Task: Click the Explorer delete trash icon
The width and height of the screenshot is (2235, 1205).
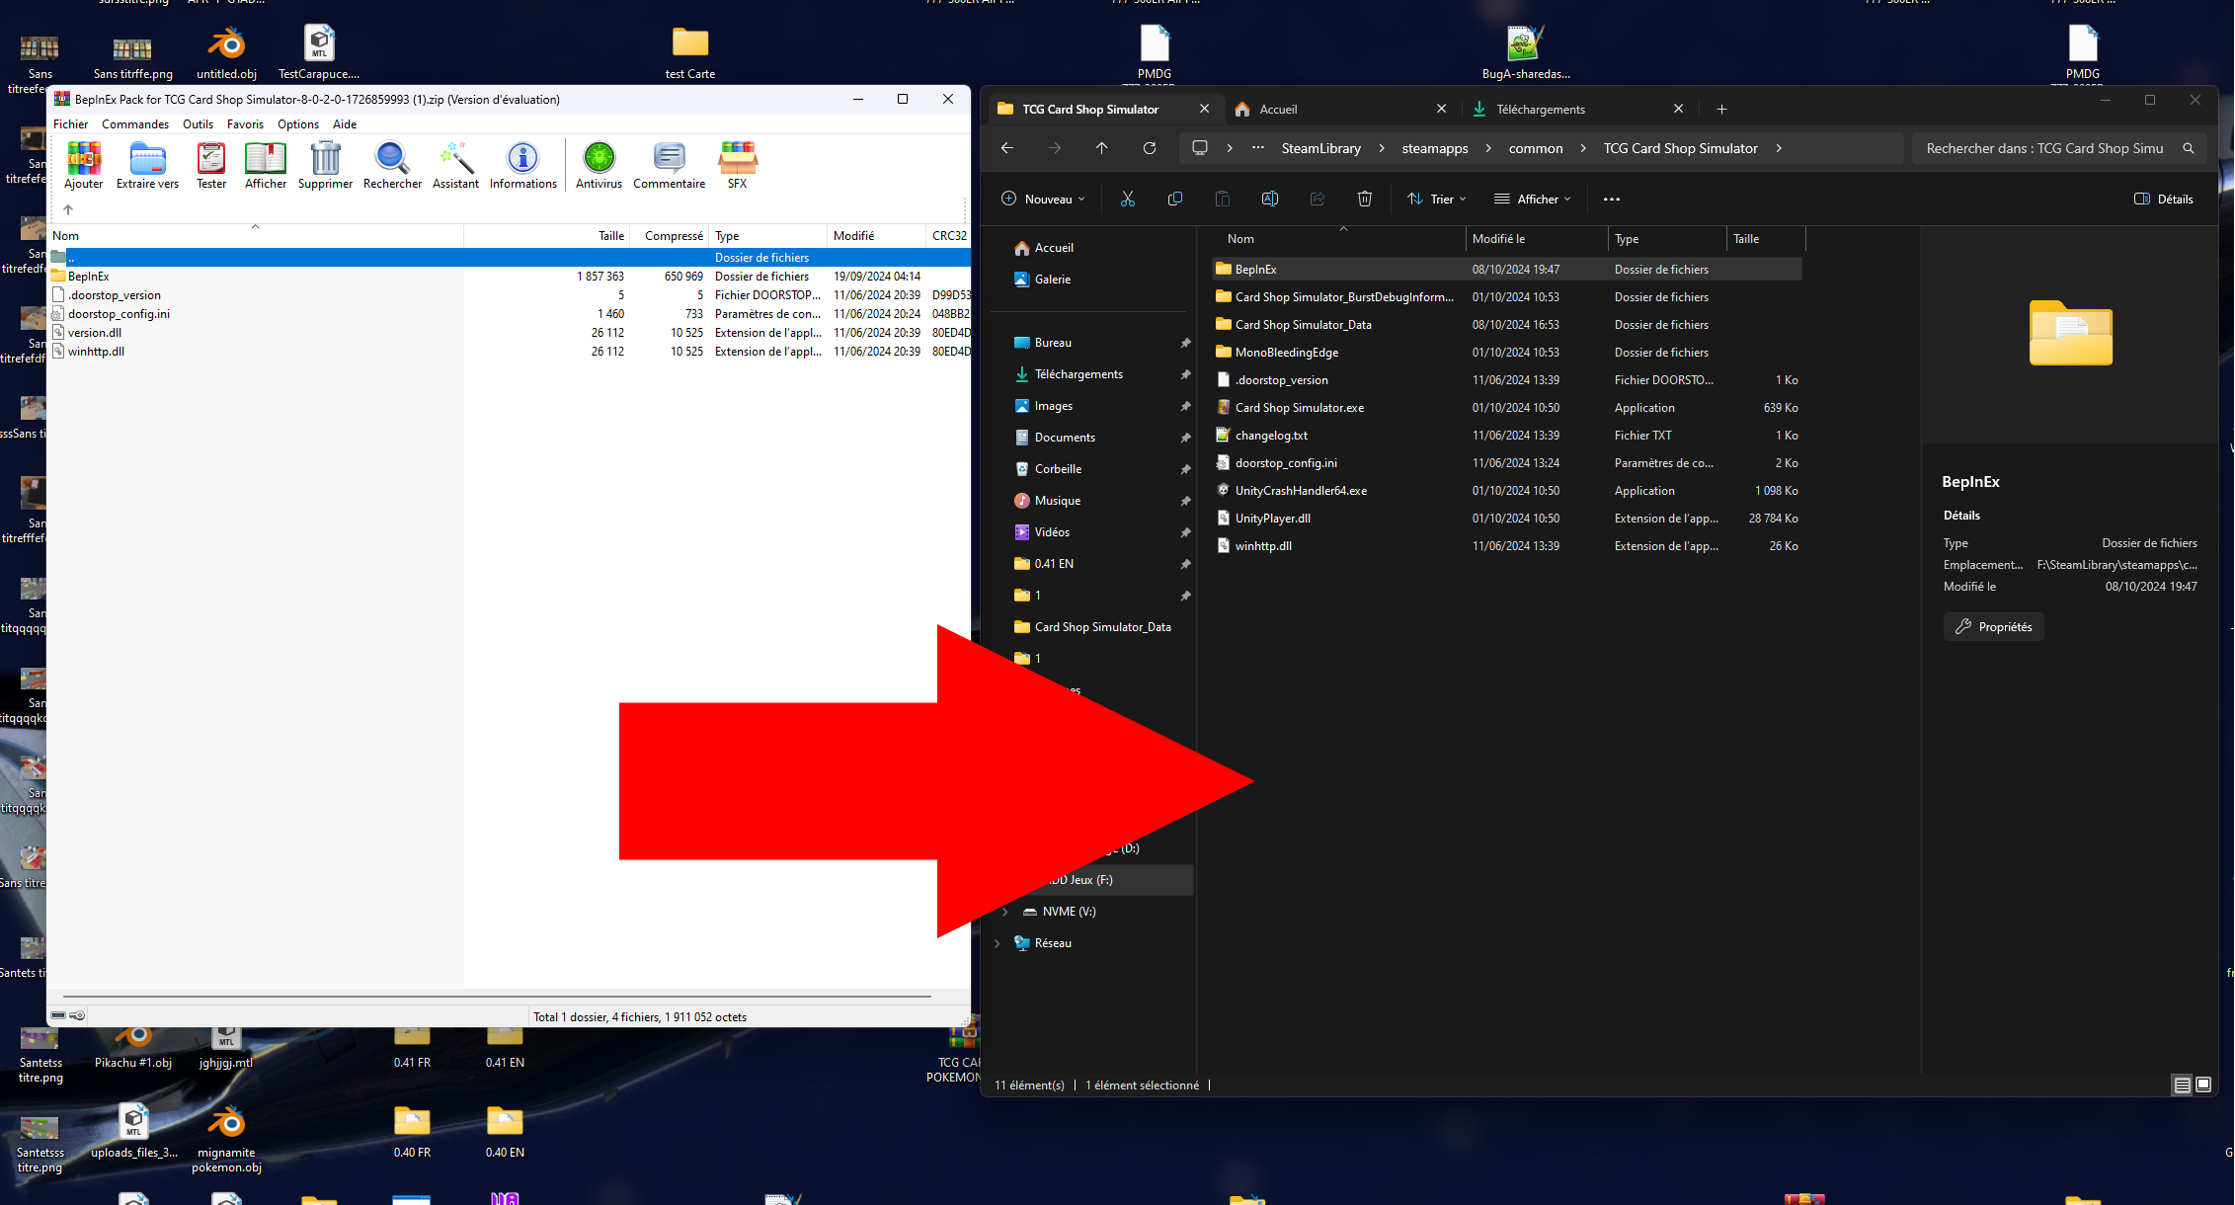Action: (x=1364, y=199)
